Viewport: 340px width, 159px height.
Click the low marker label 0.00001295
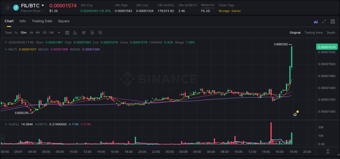click(x=22, y=113)
